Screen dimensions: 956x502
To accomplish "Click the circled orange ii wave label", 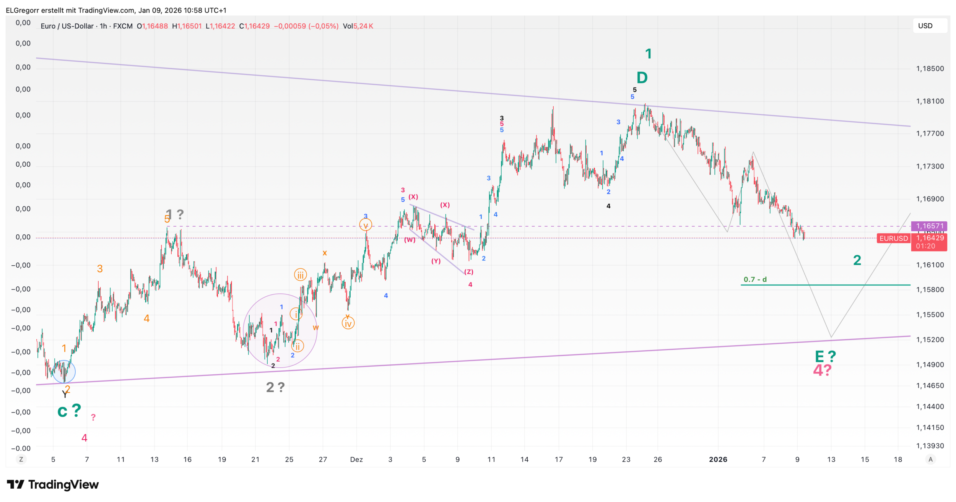I will click(298, 346).
